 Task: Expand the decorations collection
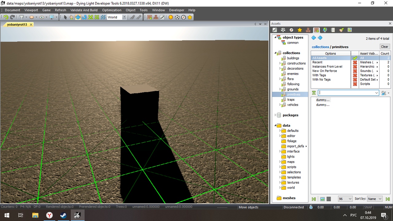[x=280, y=68]
